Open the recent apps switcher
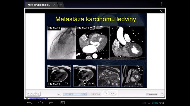Viewport: 190px width, 106px height. click(x=52, y=103)
